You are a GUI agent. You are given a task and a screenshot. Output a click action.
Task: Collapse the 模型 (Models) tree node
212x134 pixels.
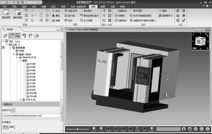[21, 61]
